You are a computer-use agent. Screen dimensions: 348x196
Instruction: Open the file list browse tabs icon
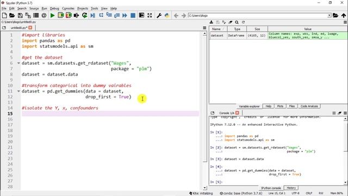click(36, 15)
